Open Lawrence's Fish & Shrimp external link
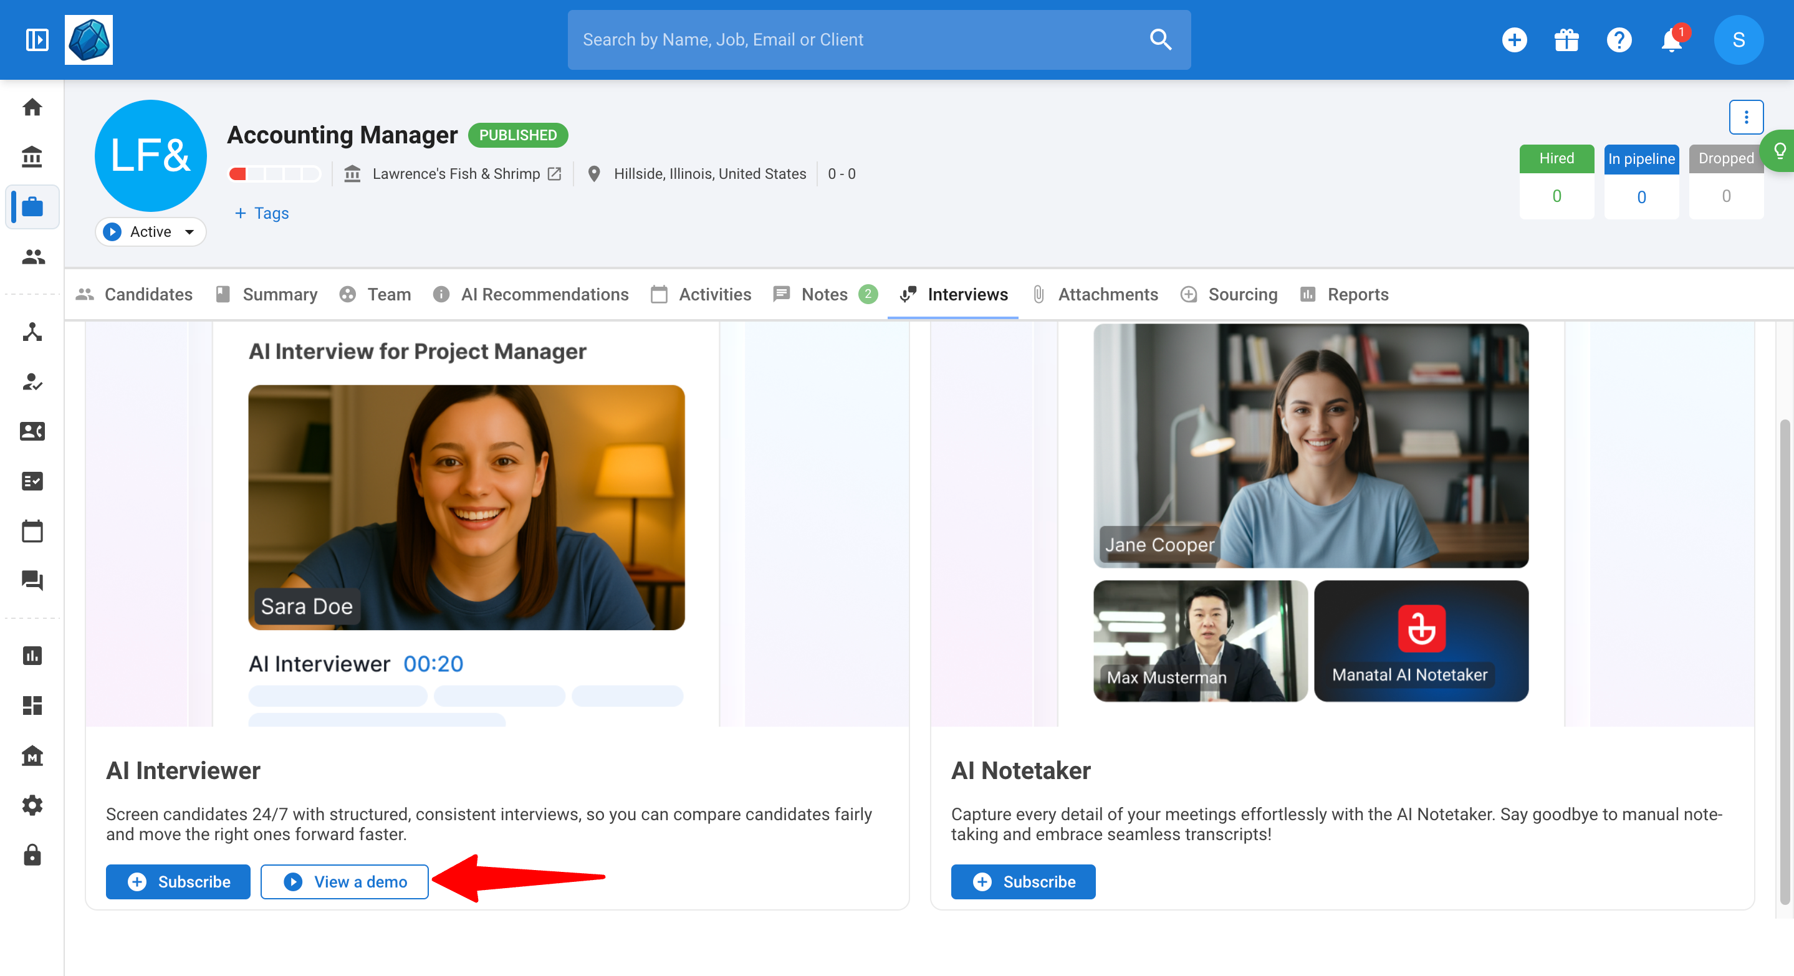The image size is (1794, 976). pos(554,174)
